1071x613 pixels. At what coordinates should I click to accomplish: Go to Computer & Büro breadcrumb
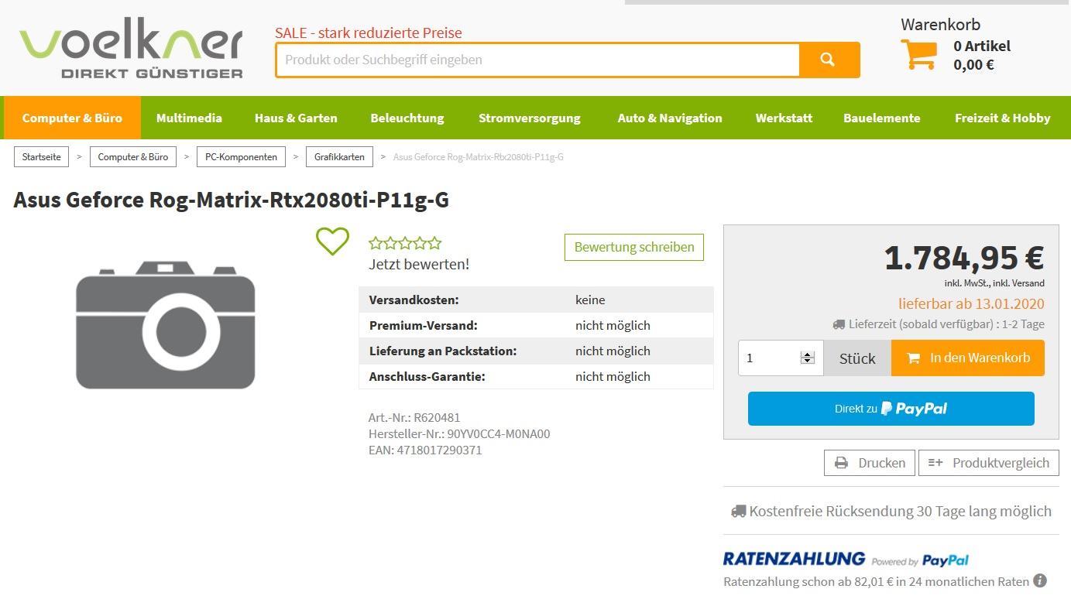(x=133, y=157)
